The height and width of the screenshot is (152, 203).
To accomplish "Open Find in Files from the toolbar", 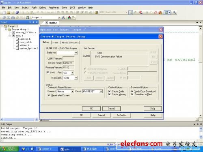I will (96, 13).
